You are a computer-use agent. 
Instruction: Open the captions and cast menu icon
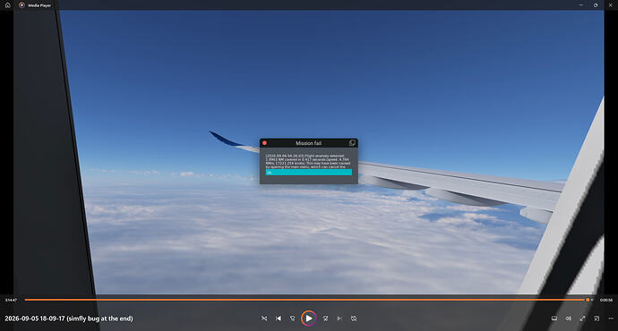pyautogui.click(x=554, y=318)
